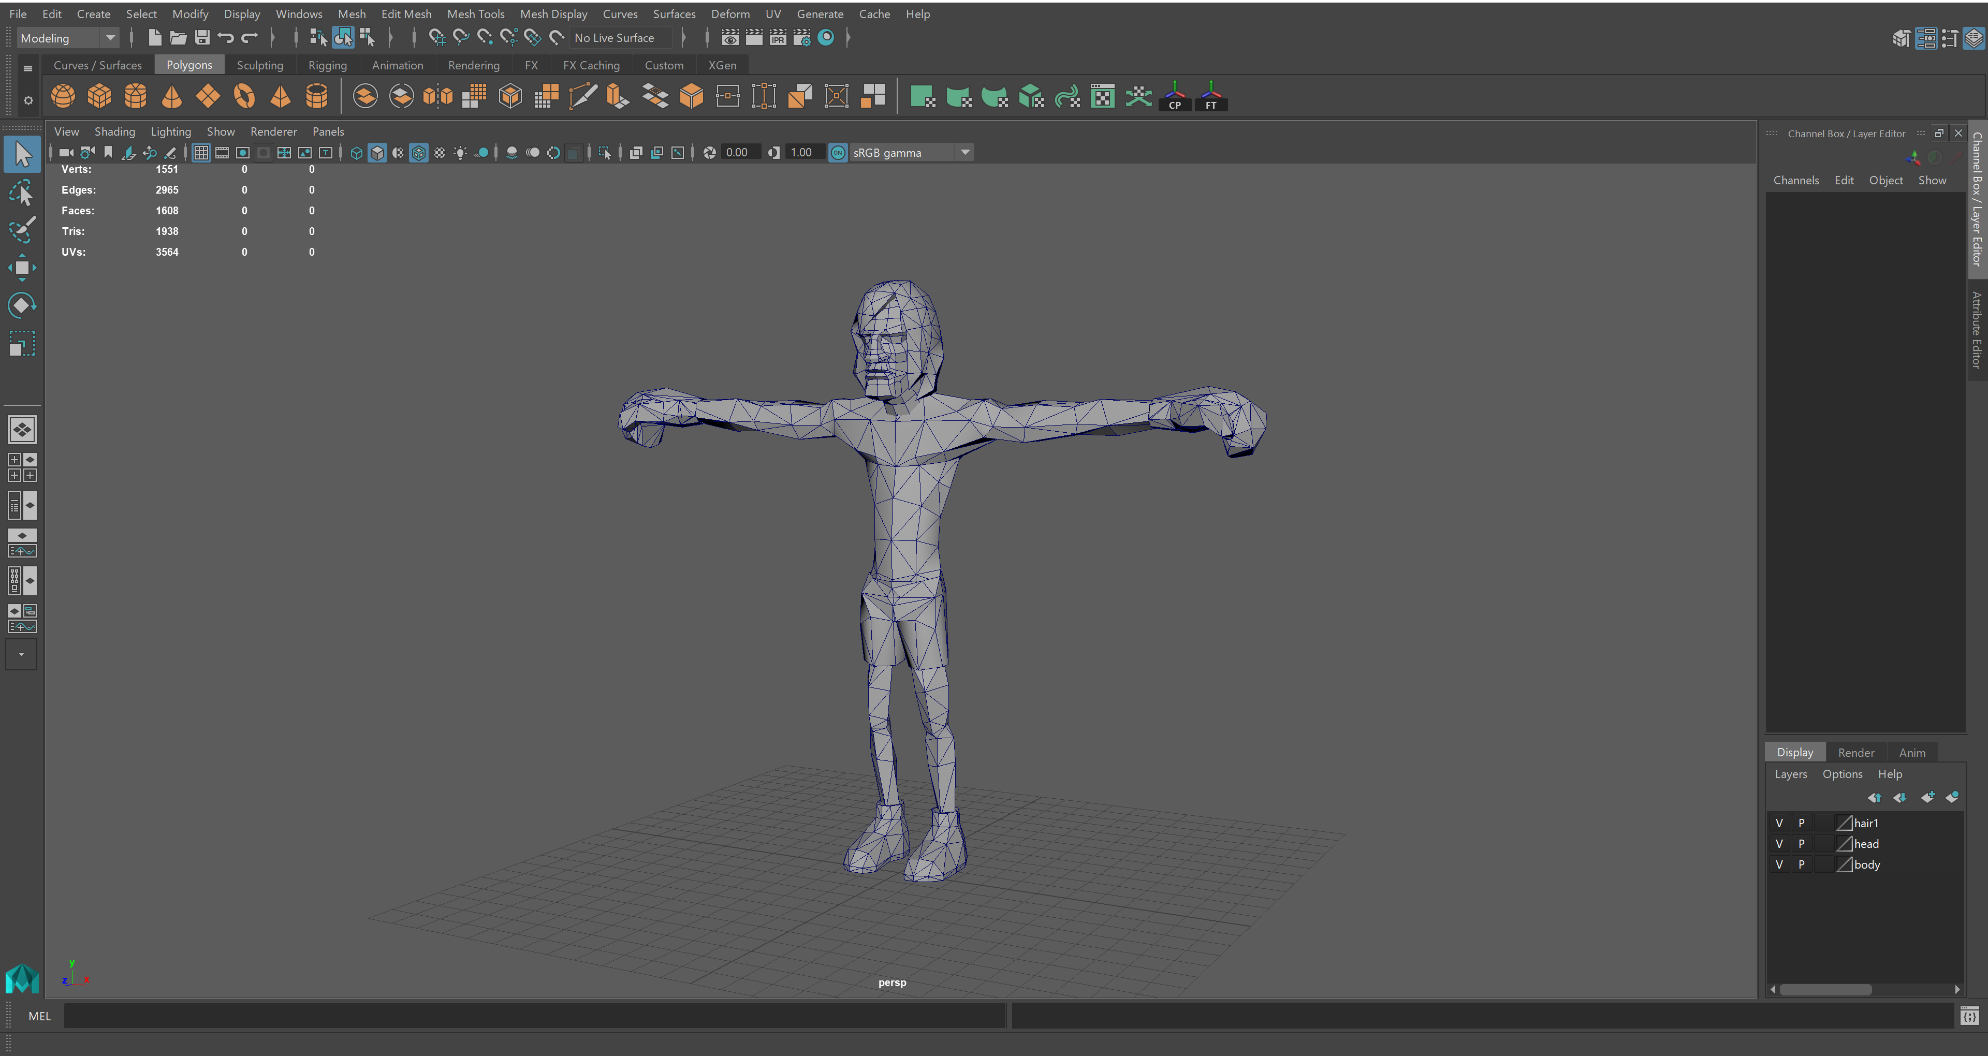Click the Open Scene folder icon

[x=178, y=37]
